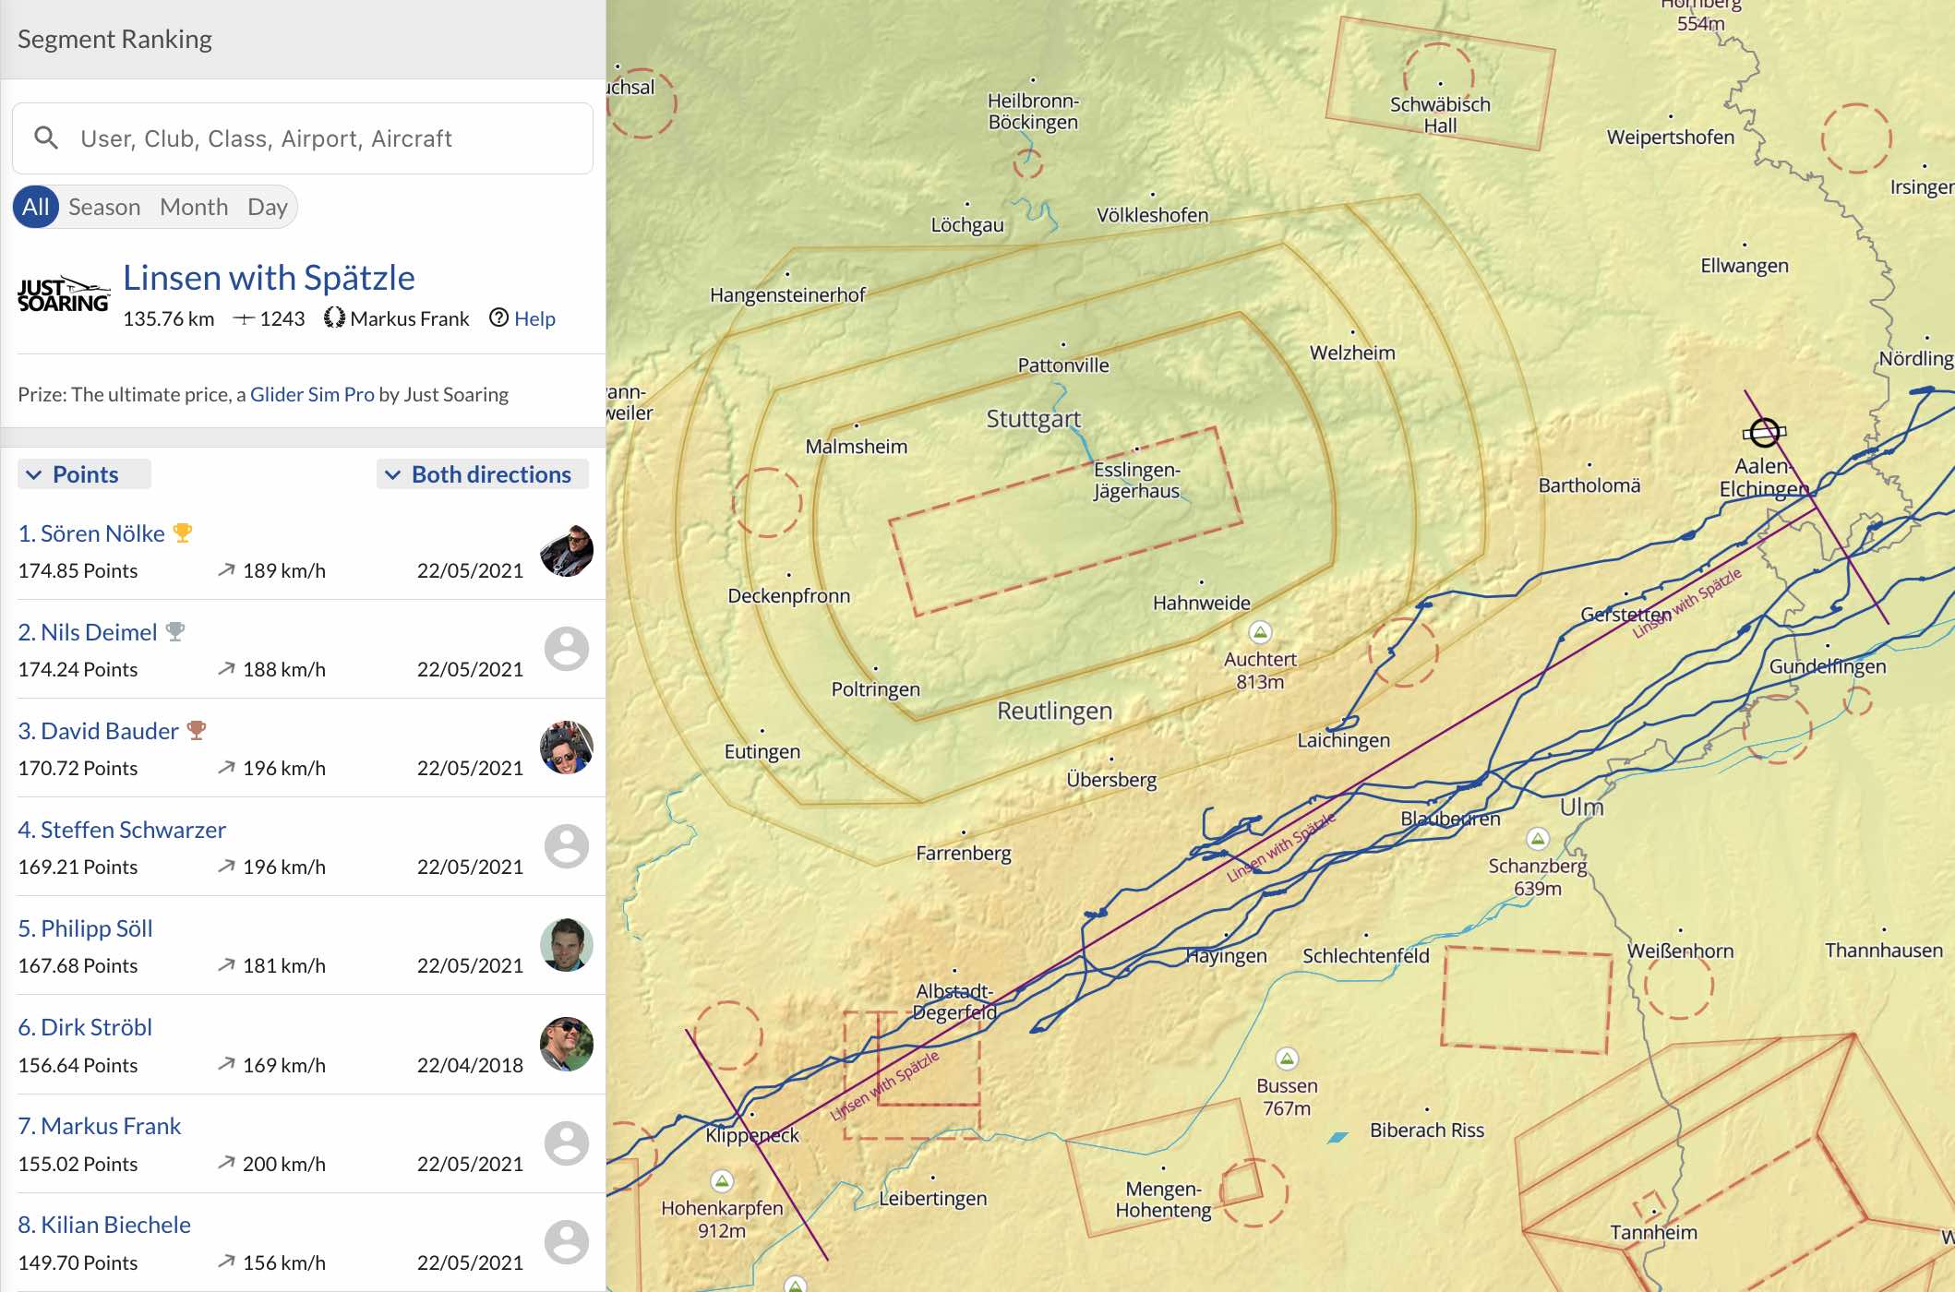Click the Help question mark icon

click(498, 318)
